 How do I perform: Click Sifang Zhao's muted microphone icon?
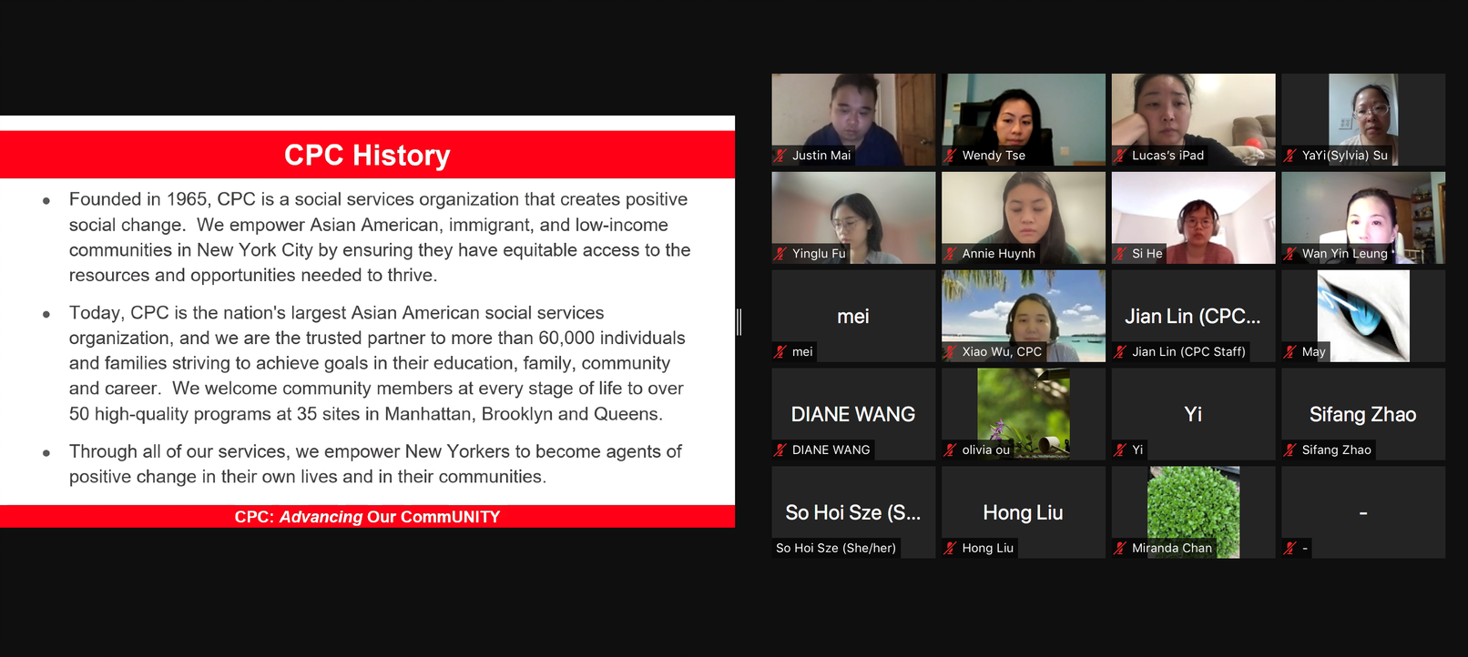pyautogui.click(x=1290, y=450)
